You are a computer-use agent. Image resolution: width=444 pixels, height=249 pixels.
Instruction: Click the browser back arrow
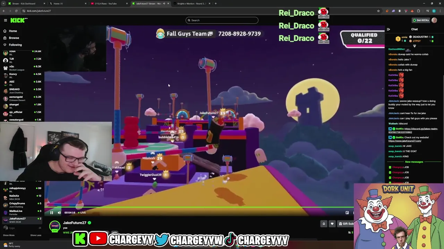(x=4, y=11)
